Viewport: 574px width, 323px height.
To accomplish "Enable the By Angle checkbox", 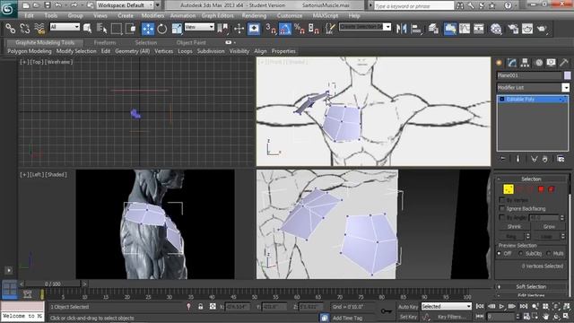I will tap(502, 217).
